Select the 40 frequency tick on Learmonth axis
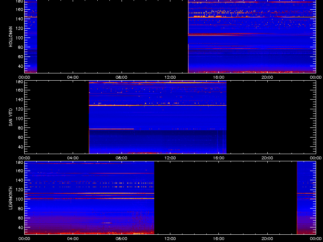323x242 pixels. tap(21, 227)
